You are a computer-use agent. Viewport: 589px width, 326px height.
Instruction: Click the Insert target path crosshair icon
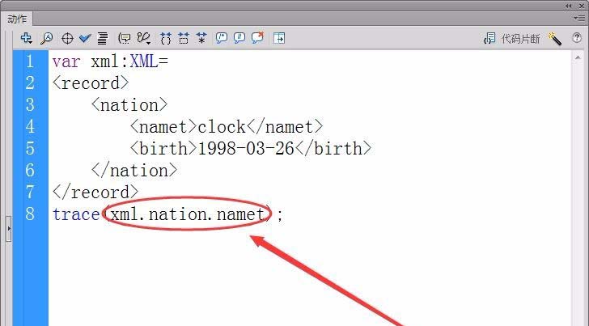(67, 38)
